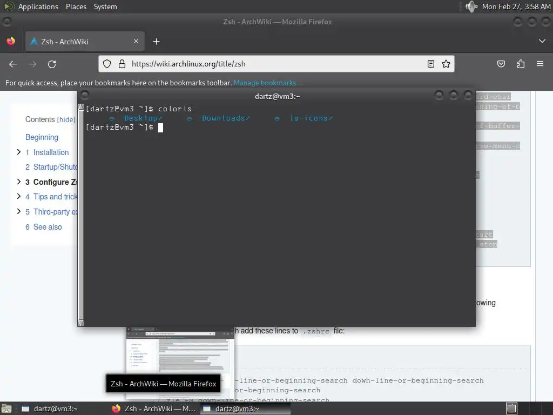Go forward one page in Firefox
This screenshot has height=415, width=553.
pyautogui.click(x=32, y=64)
